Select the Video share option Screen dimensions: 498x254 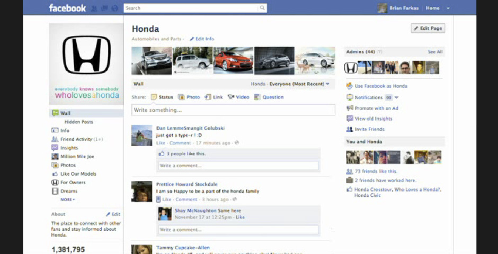[238, 97]
